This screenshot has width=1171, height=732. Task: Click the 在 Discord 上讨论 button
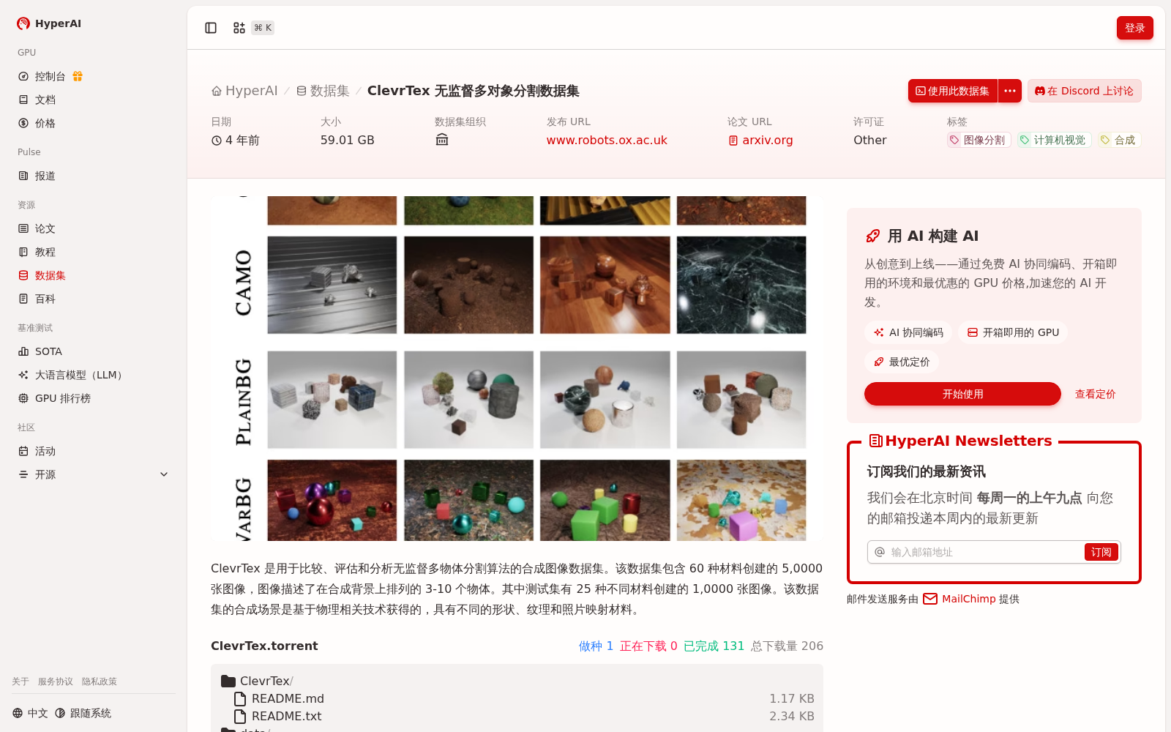1085,91
